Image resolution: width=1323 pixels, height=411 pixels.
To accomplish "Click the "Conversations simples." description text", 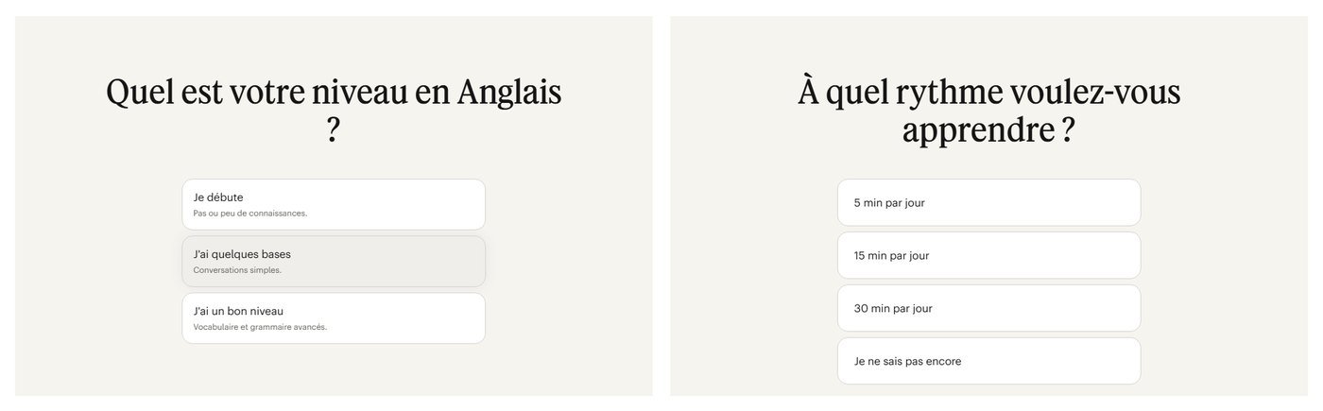I will [237, 270].
